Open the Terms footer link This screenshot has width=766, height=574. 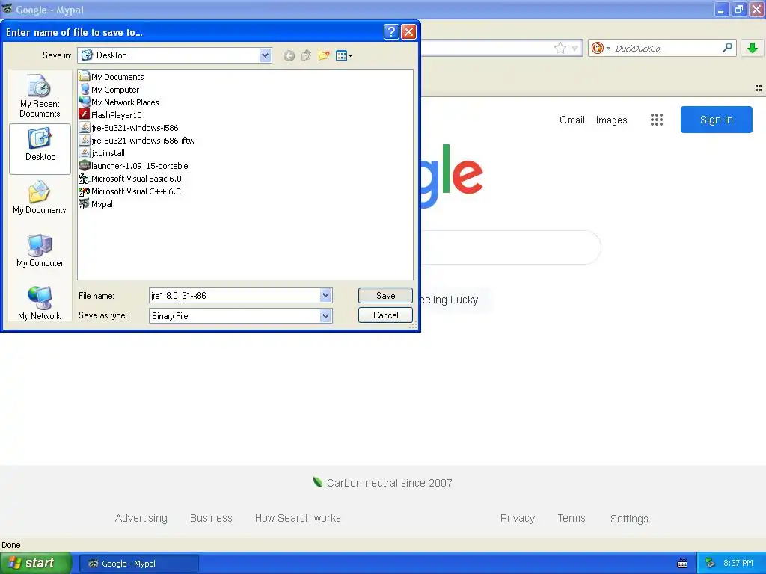pos(572,519)
